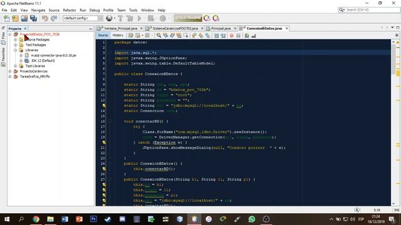The height and width of the screenshot is (225, 401).
Task: Click the Profile Project icon
Action: pos(163,18)
